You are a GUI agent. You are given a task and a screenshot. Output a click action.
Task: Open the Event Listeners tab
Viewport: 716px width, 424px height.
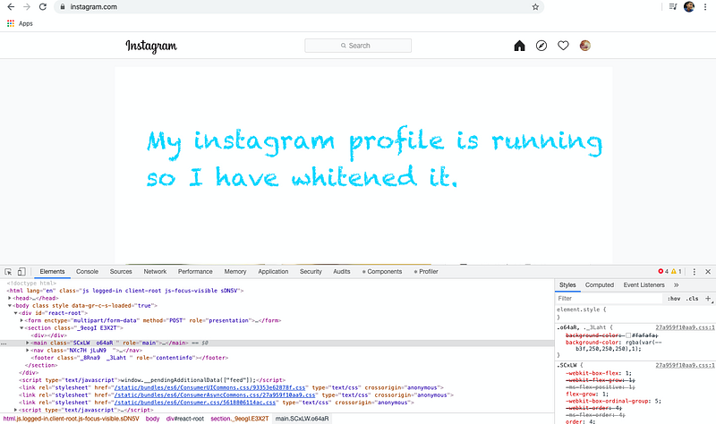(644, 284)
